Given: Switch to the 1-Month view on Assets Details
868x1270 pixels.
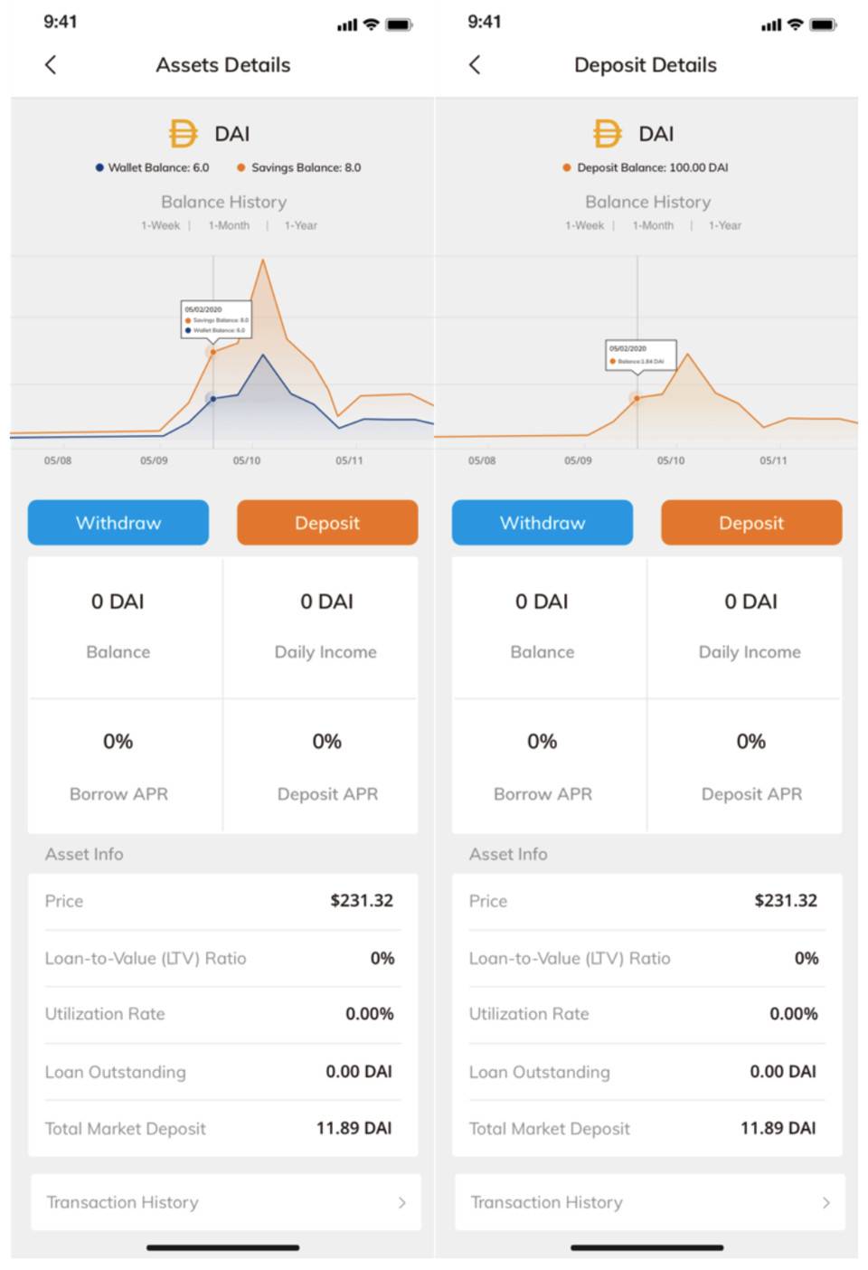Looking at the screenshot, I should click(x=230, y=225).
